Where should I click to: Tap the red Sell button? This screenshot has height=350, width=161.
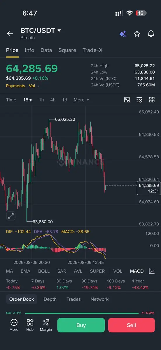pos(131,325)
